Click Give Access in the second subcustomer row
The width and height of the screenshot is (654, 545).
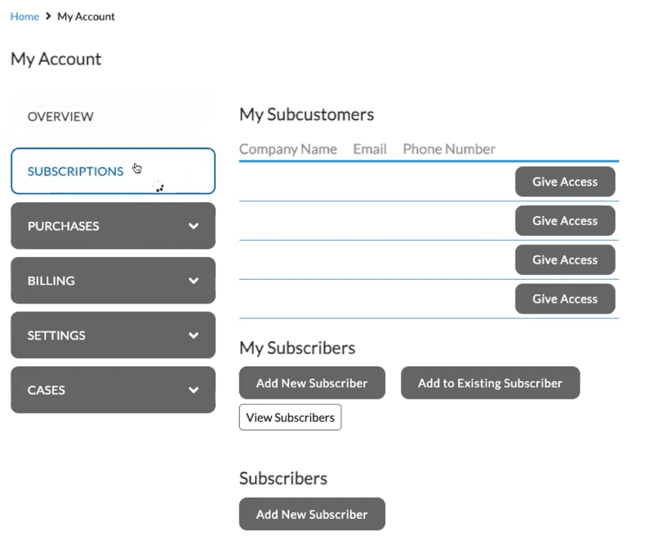pyautogui.click(x=565, y=221)
